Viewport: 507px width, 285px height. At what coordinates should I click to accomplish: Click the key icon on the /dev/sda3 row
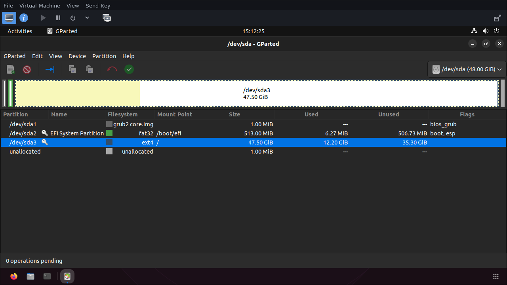tap(45, 142)
